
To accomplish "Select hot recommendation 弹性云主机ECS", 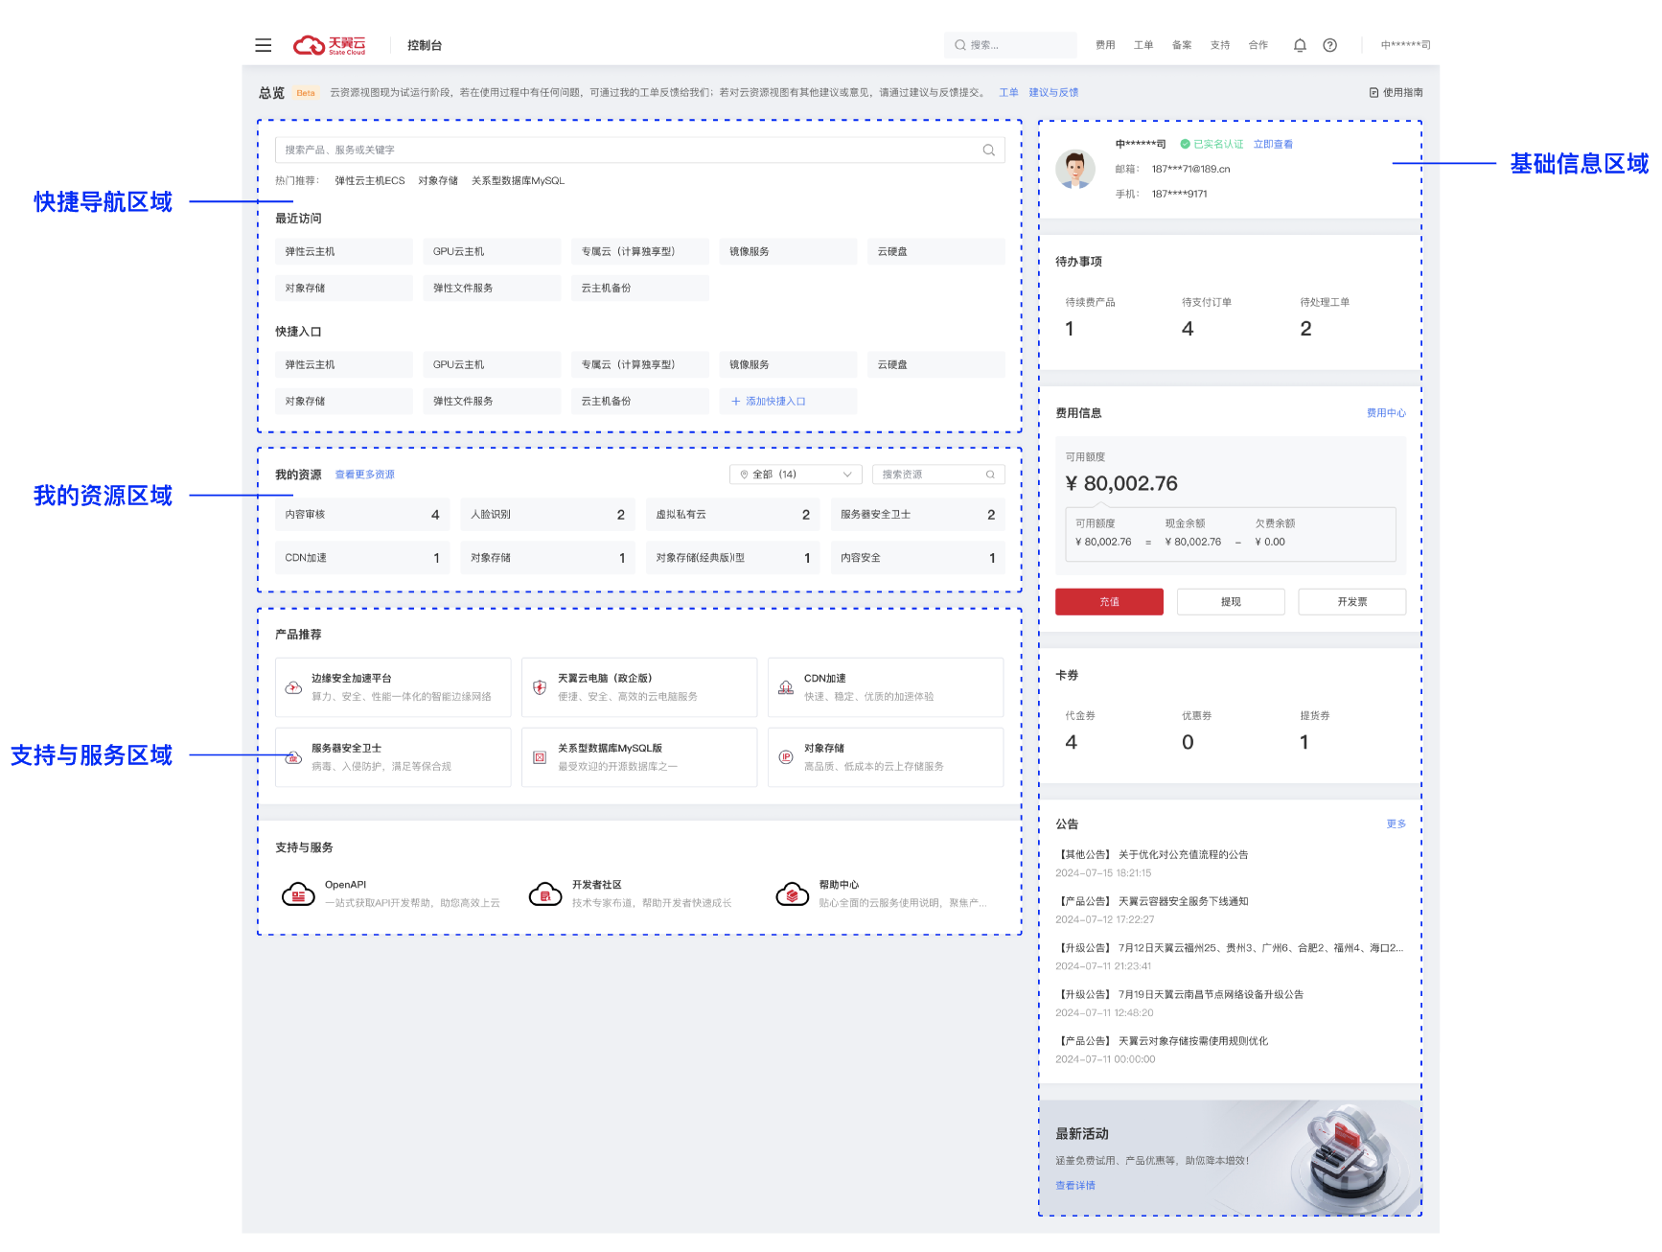I will 370,181.
